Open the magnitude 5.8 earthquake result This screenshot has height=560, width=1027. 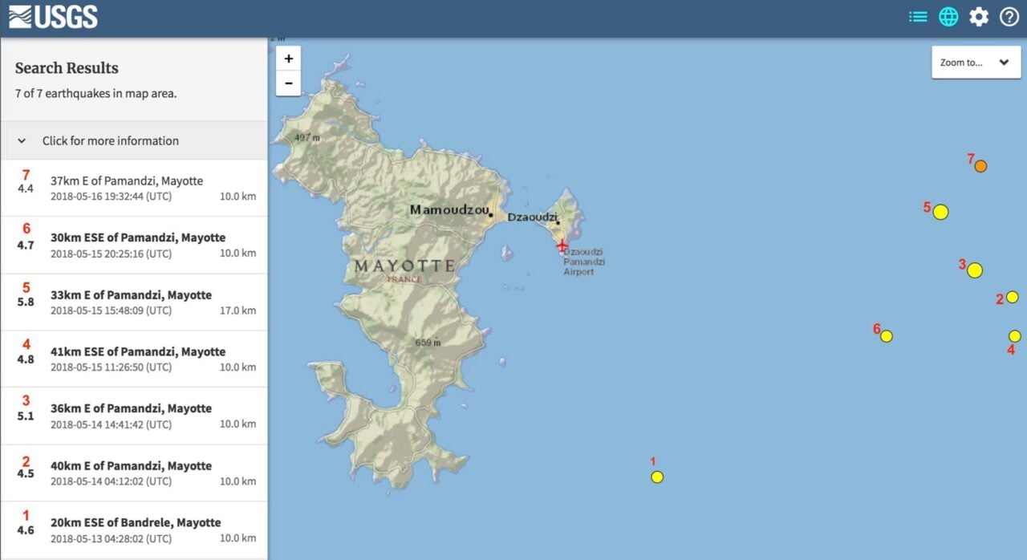(x=134, y=302)
